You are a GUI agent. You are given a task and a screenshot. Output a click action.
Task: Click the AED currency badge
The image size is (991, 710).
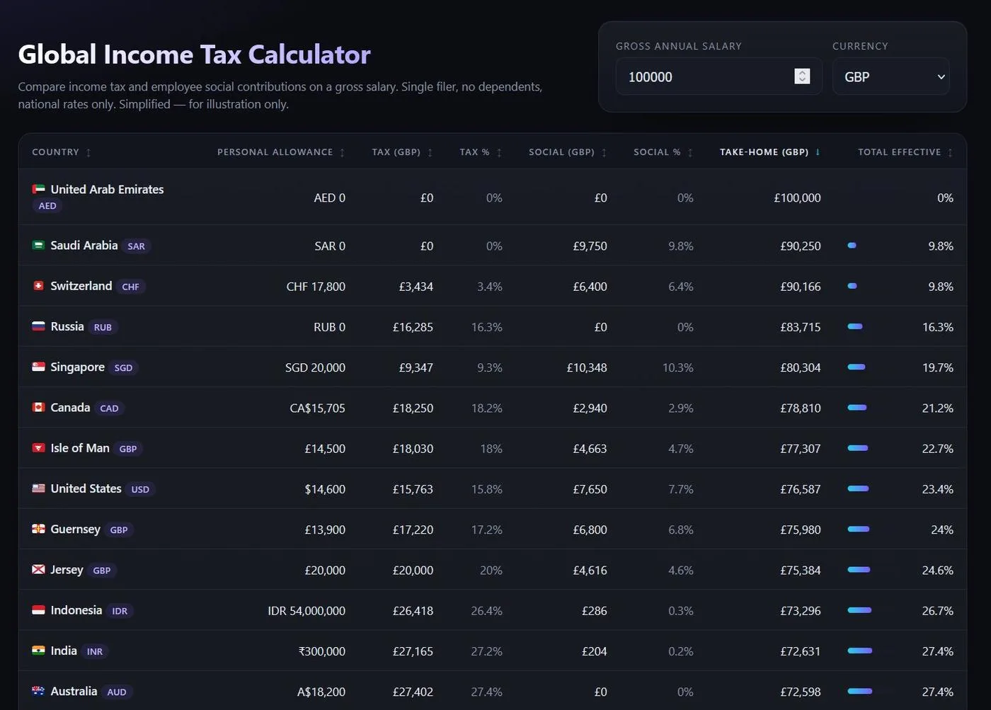pyautogui.click(x=47, y=206)
